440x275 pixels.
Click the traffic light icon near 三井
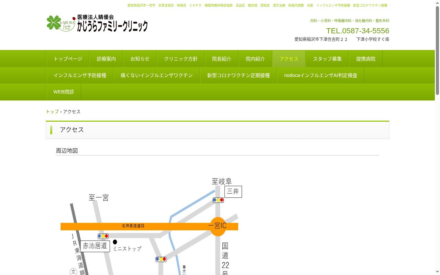[x=218, y=200]
